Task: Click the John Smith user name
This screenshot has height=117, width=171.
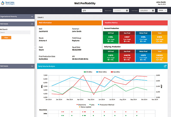Action: [x=161, y=2]
